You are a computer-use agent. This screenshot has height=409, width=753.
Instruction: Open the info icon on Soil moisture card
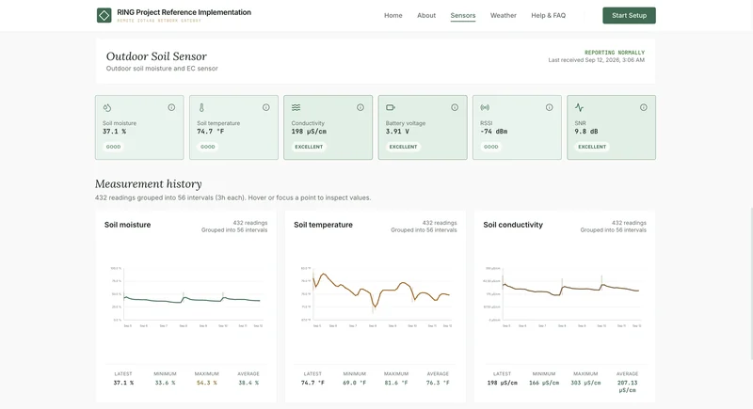171,107
